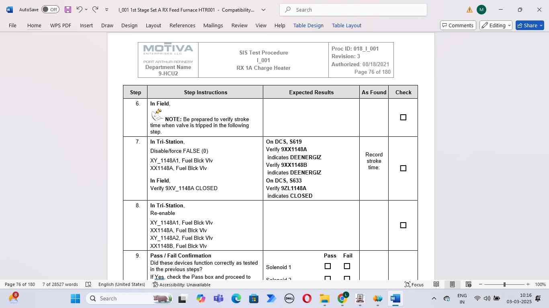Undo the last action
Viewport: 549px width, 308px height.
tap(80, 10)
